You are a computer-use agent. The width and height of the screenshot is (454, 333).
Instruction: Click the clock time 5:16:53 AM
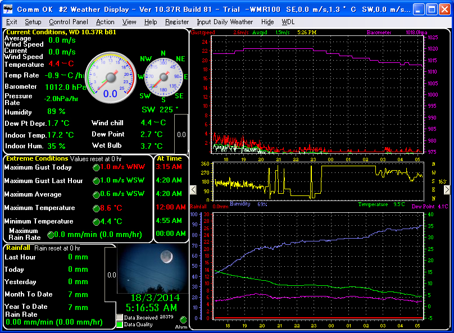[151, 308]
